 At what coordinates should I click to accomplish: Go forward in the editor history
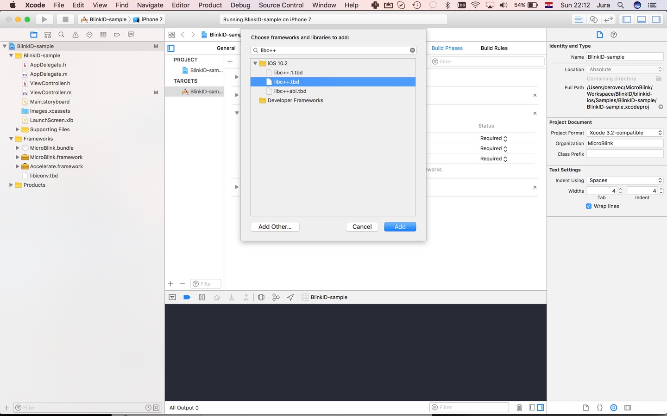click(193, 35)
